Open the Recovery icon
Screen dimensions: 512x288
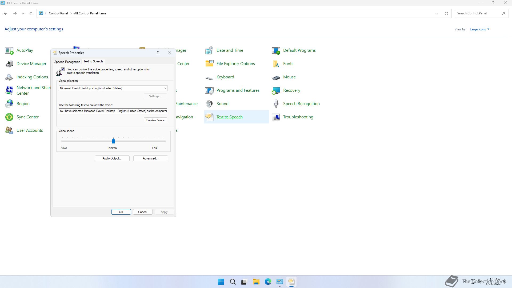276,90
